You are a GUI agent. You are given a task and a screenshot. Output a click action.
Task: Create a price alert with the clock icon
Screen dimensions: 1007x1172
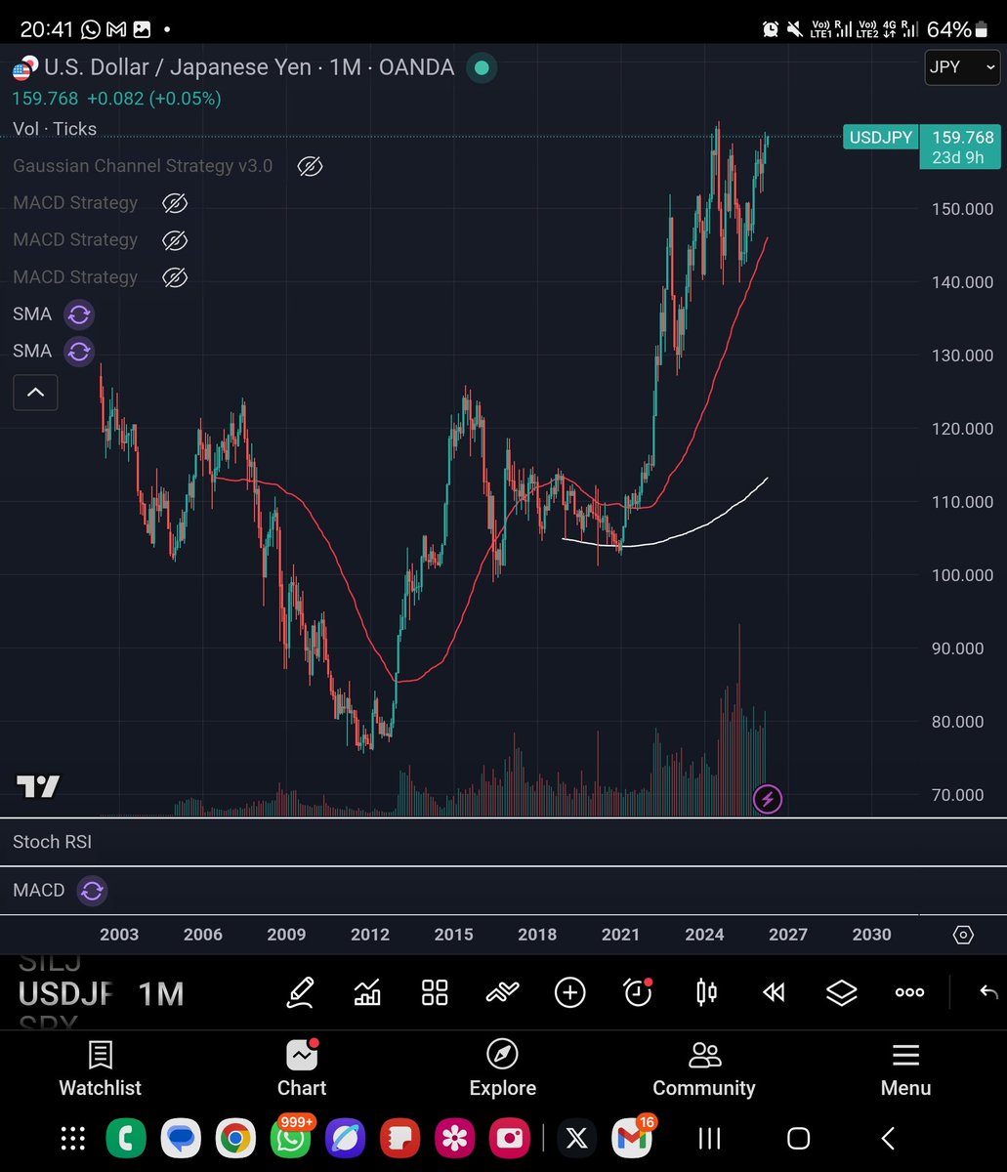[x=637, y=992]
